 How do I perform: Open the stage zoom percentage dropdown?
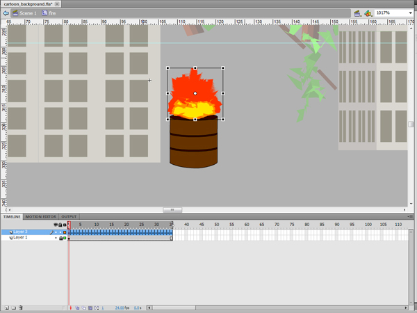[410, 13]
